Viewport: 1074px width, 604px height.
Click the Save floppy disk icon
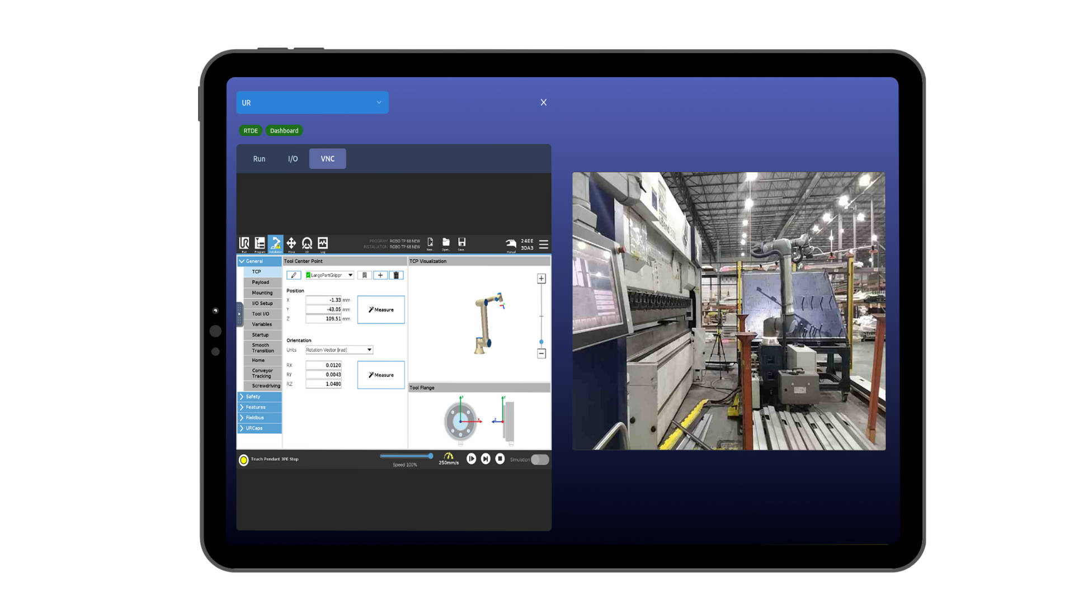point(461,243)
